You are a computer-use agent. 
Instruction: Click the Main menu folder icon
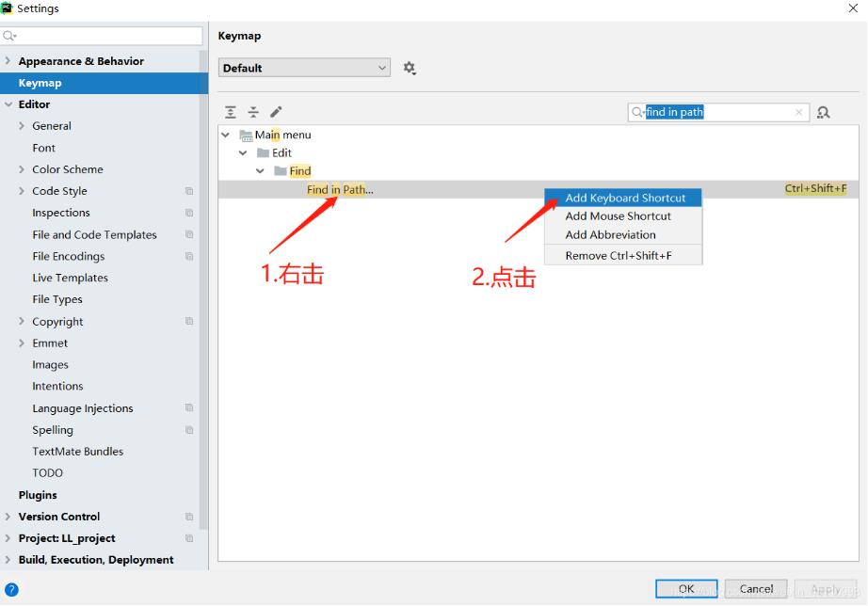(246, 136)
